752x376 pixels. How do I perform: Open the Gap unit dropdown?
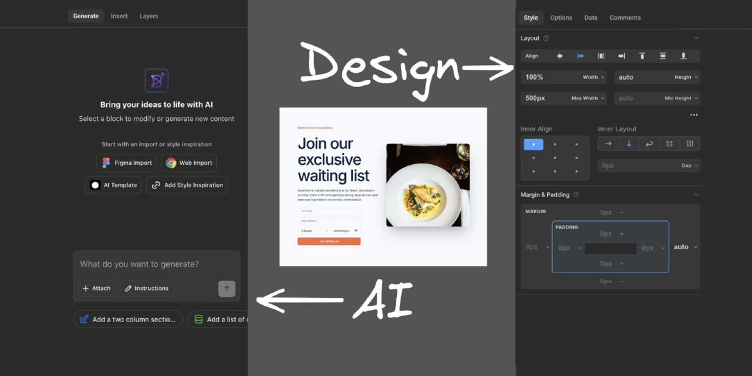690,166
